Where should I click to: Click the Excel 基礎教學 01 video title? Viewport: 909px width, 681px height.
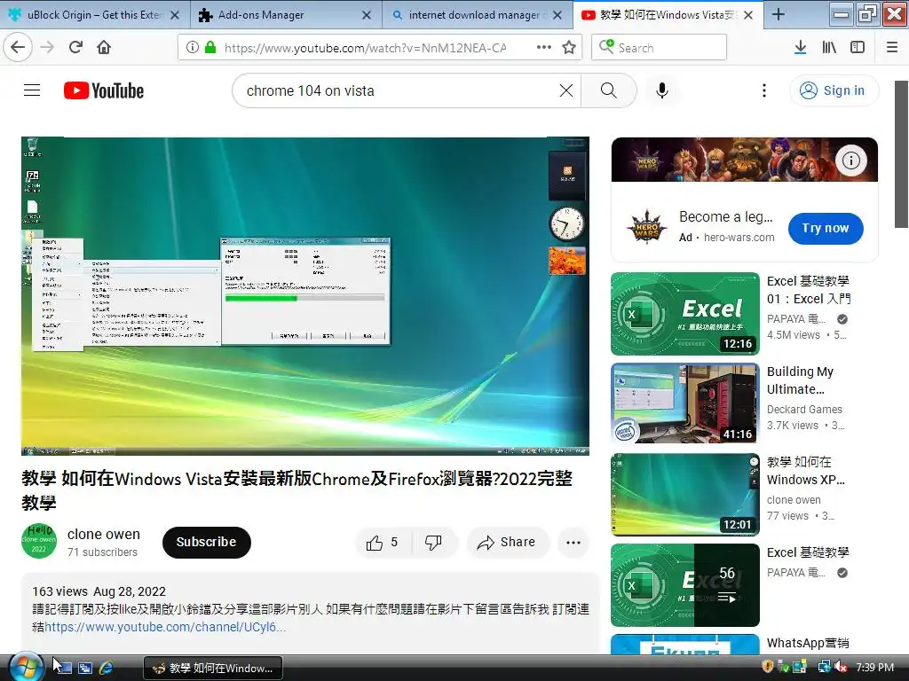pos(809,290)
